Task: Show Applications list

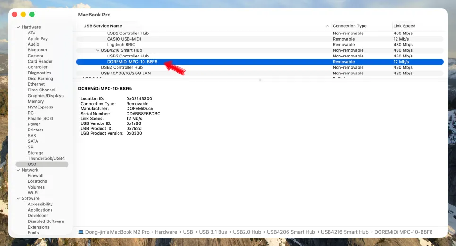Action: [x=40, y=210]
